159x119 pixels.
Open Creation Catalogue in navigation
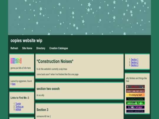click(59, 48)
